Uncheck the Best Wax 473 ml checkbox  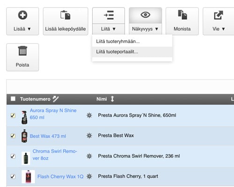[x=13, y=136]
